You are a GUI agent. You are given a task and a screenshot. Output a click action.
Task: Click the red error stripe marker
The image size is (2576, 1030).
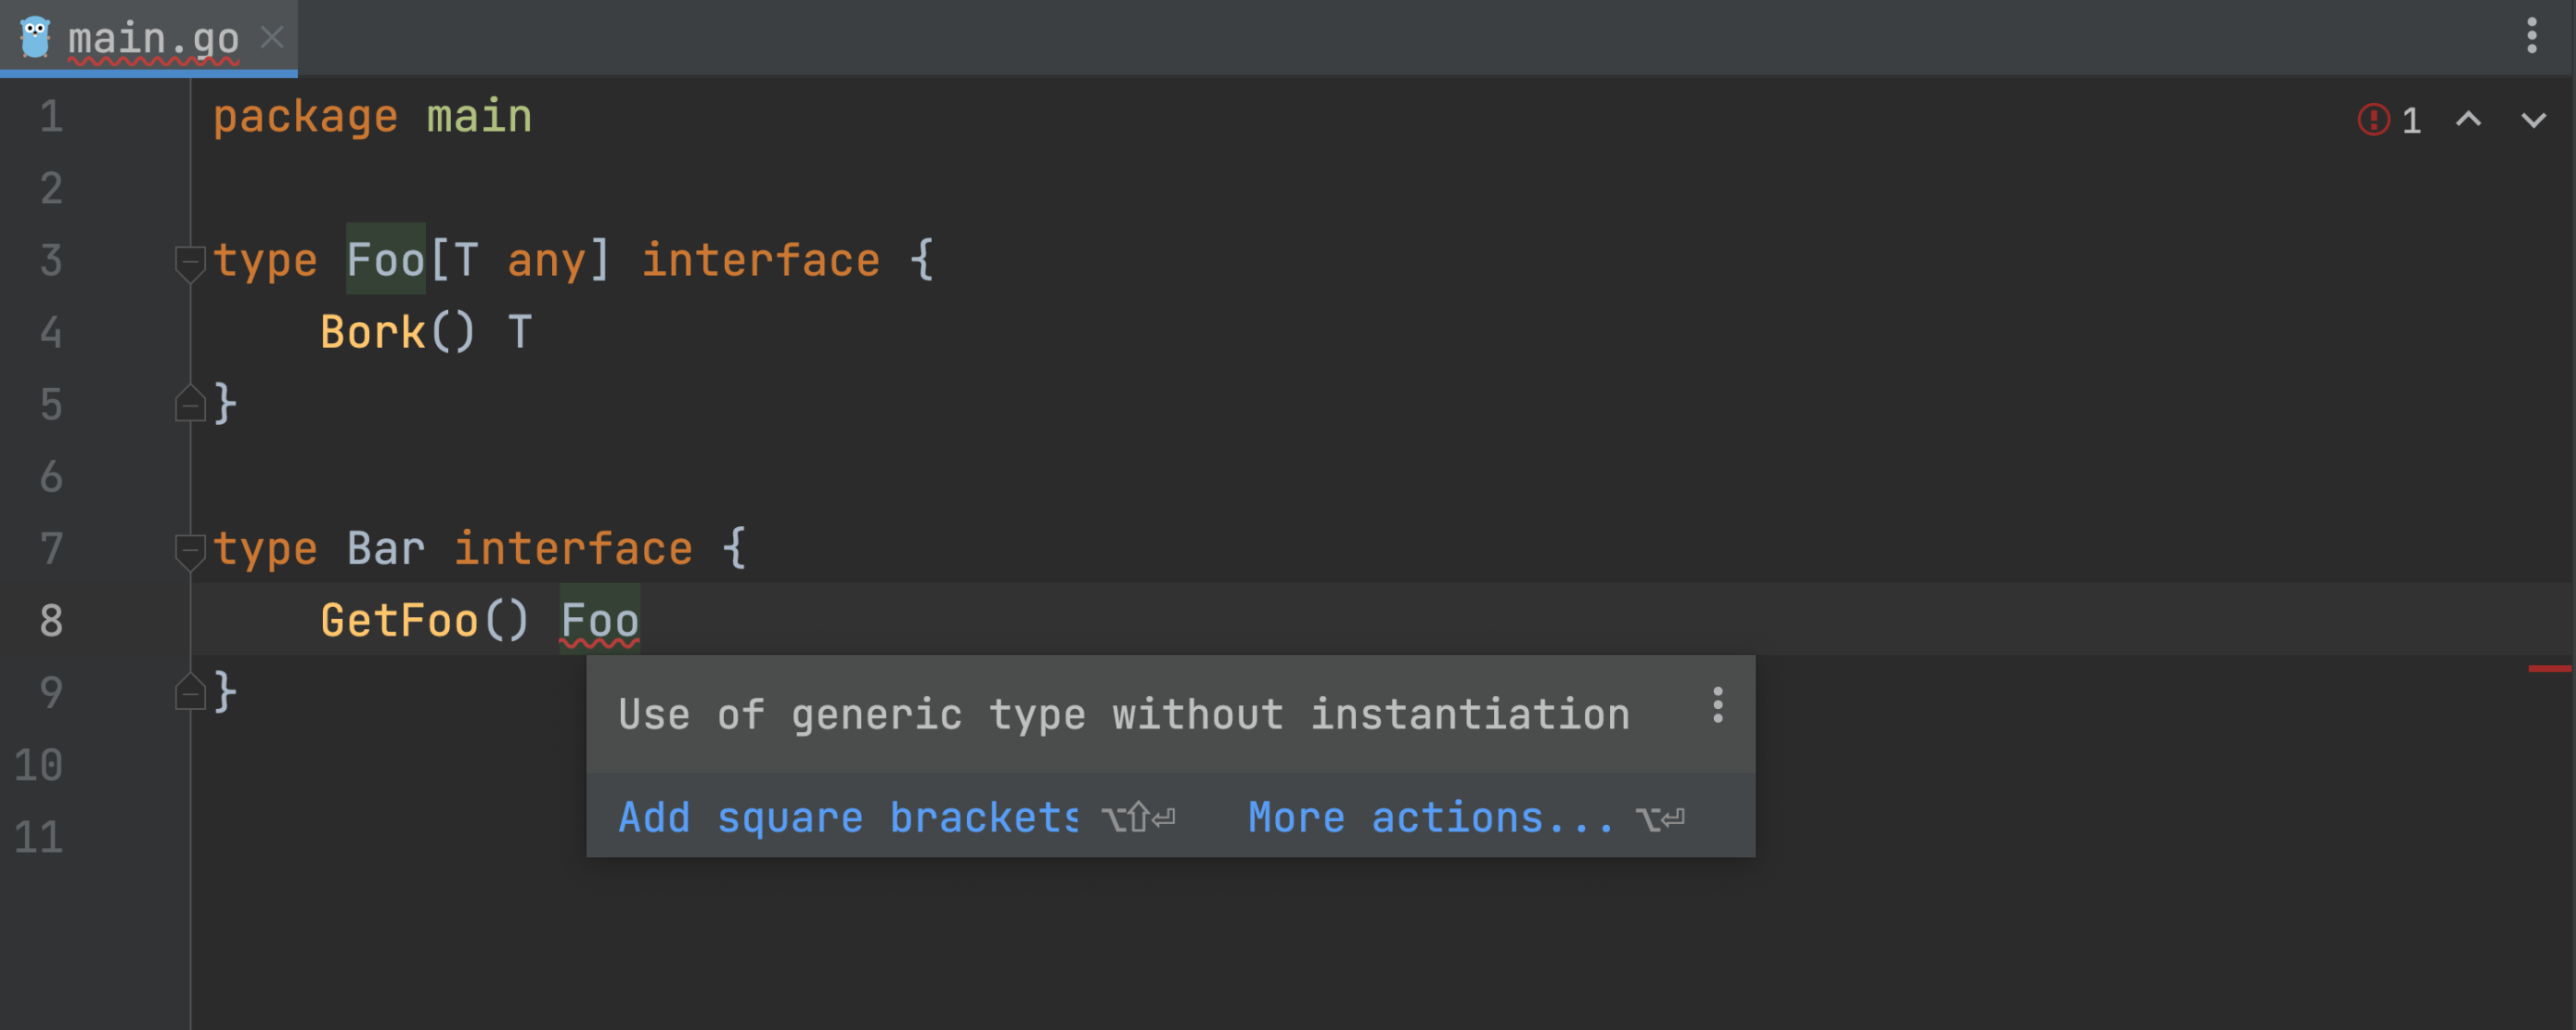(2549, 668)
